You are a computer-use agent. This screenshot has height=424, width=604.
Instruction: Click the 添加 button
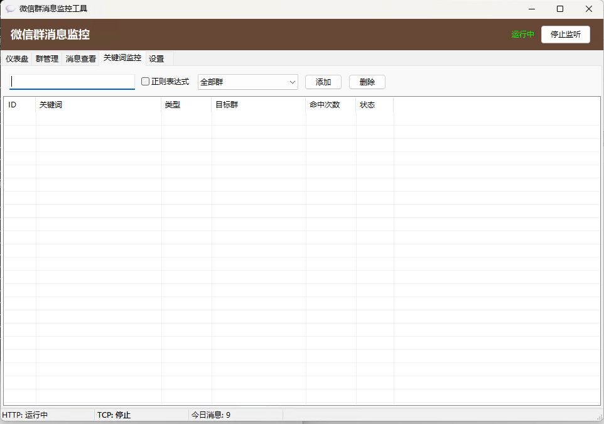coord(323,82)
